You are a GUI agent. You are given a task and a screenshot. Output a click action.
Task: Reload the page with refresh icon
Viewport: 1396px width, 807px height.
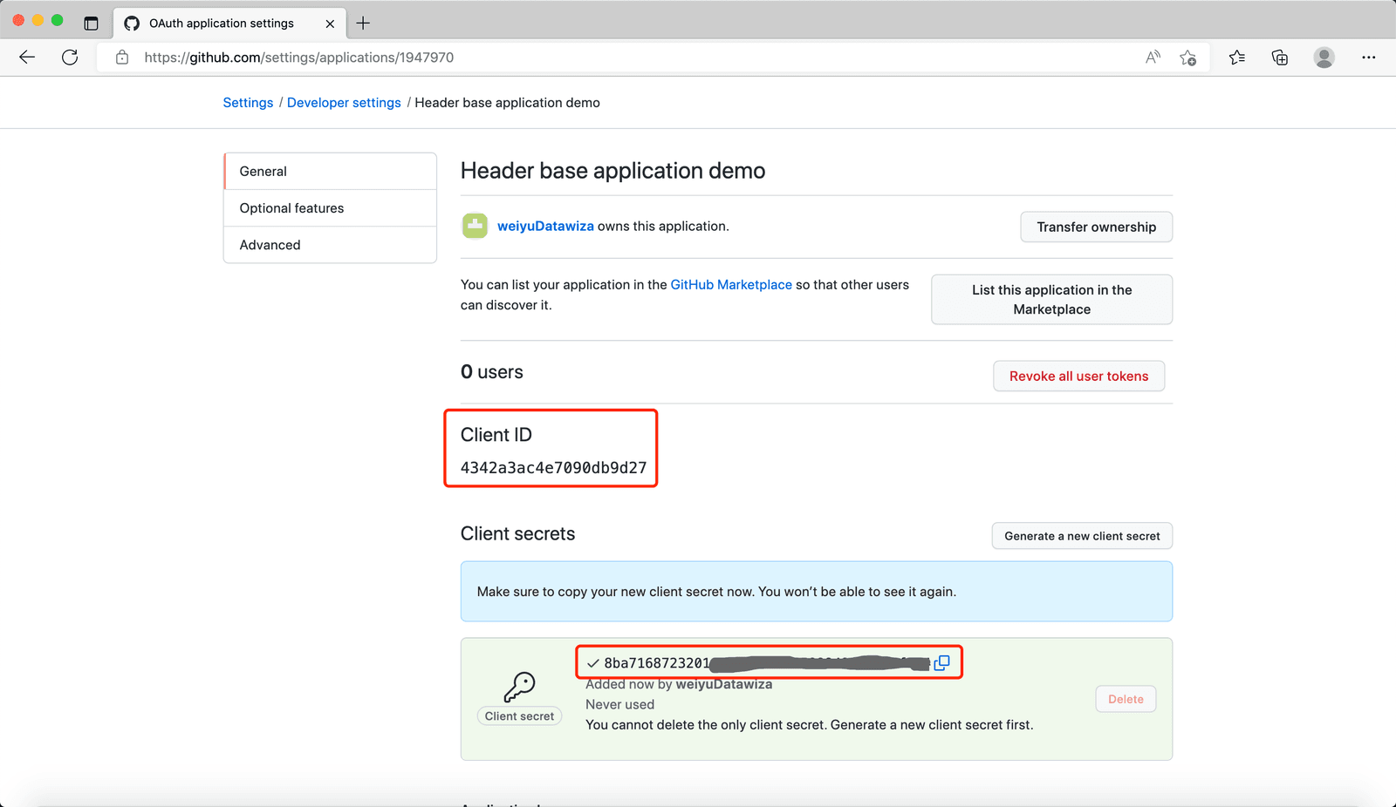tap(70, 58)
